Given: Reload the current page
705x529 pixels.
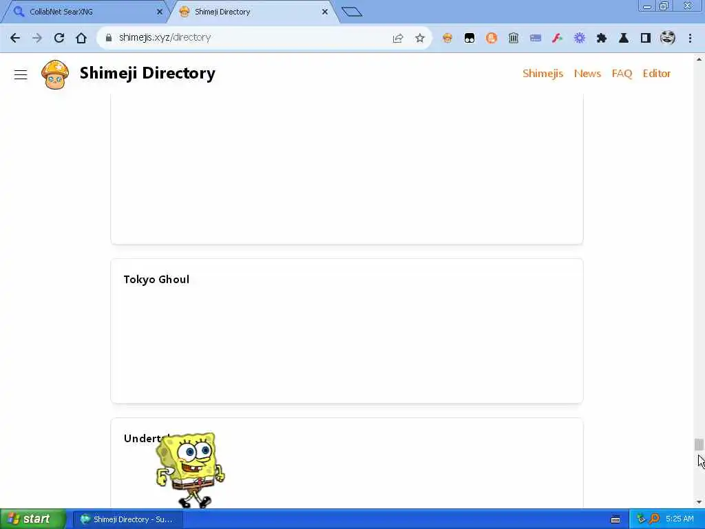Looking at the screenshot, I should point(59,38).
